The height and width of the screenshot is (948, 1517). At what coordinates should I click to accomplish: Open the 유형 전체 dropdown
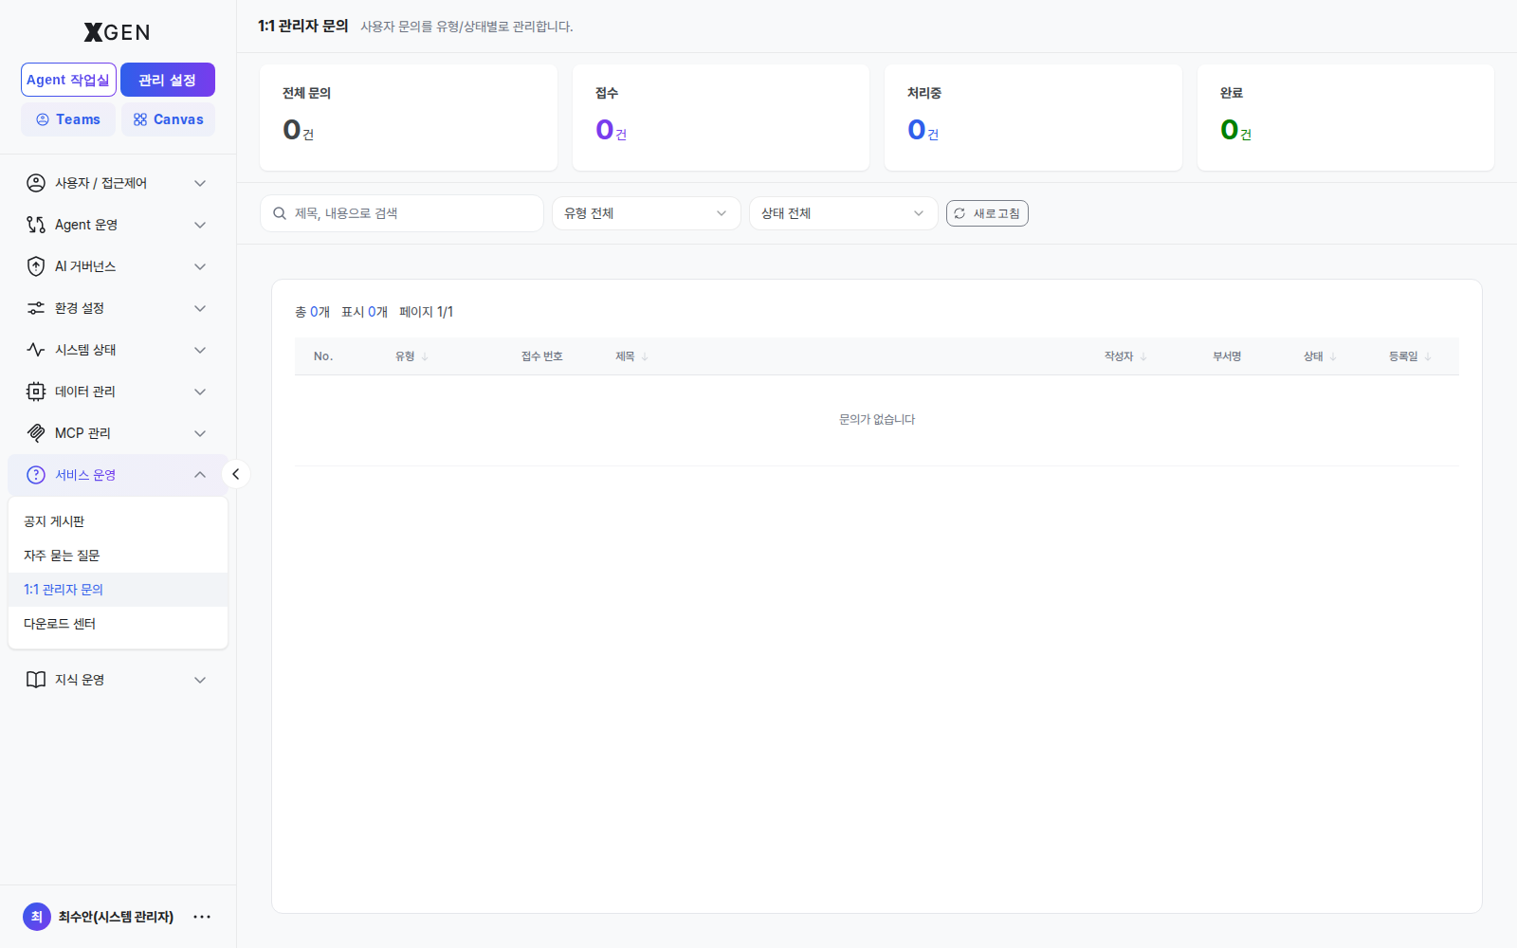tap(646, 213)
